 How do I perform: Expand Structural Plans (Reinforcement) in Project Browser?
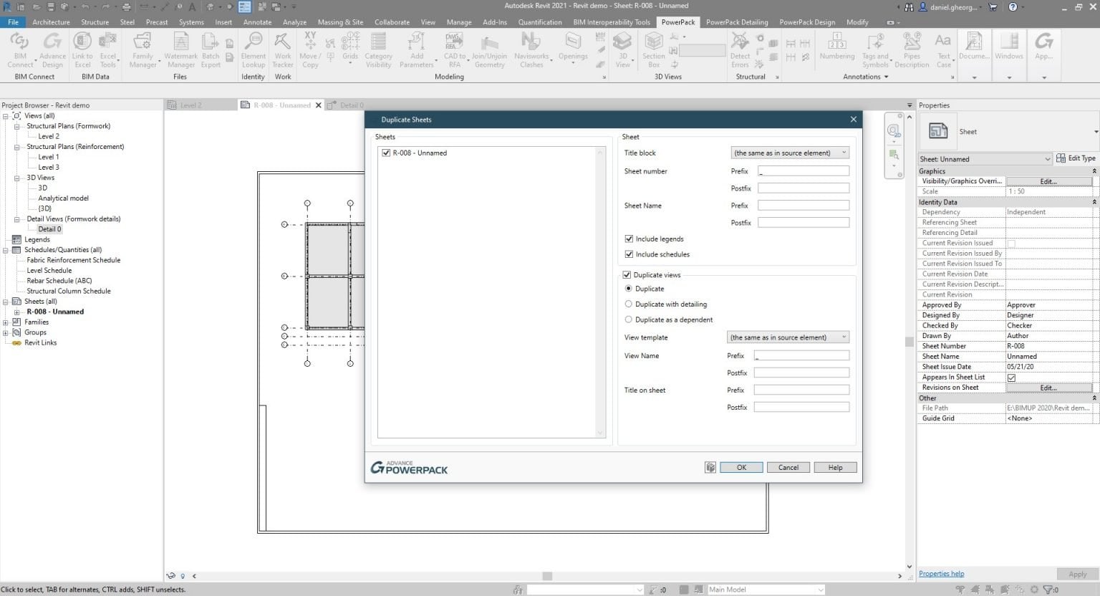17,146
